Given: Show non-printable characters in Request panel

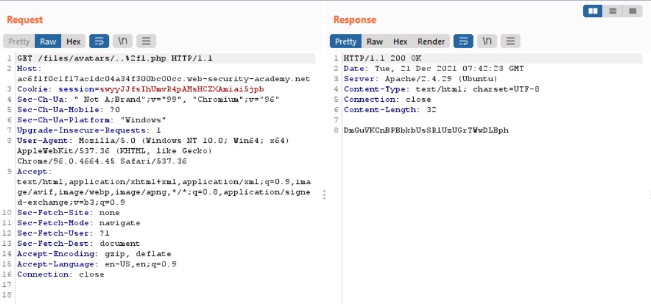Looking at the screenshot, I should tap(122, 41).
